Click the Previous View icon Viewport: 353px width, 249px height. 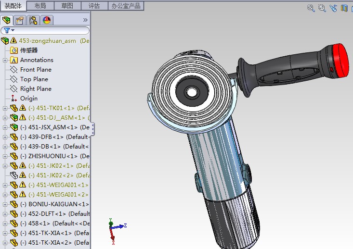(333, 8)
